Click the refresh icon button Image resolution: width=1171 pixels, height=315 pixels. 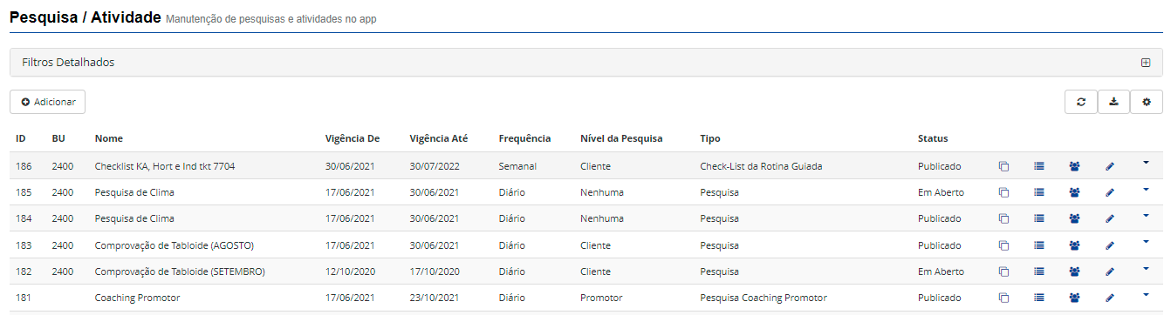click(1081, 102)
